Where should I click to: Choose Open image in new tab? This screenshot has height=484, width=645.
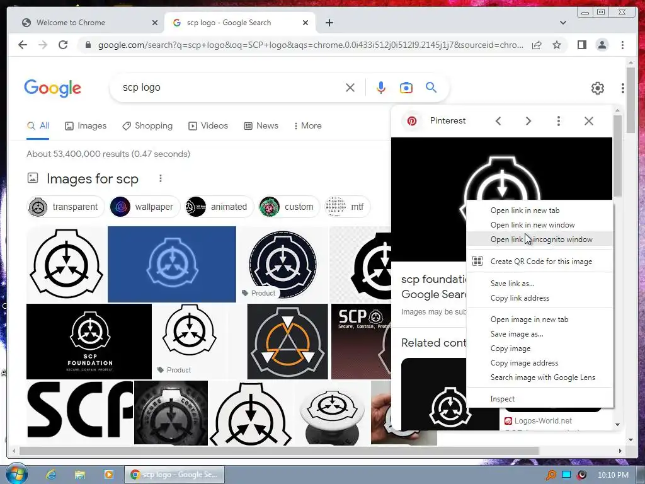point(540,320)
